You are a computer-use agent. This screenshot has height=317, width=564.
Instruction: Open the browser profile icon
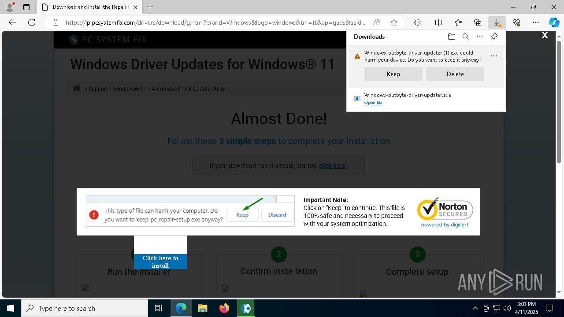[9, 7]
